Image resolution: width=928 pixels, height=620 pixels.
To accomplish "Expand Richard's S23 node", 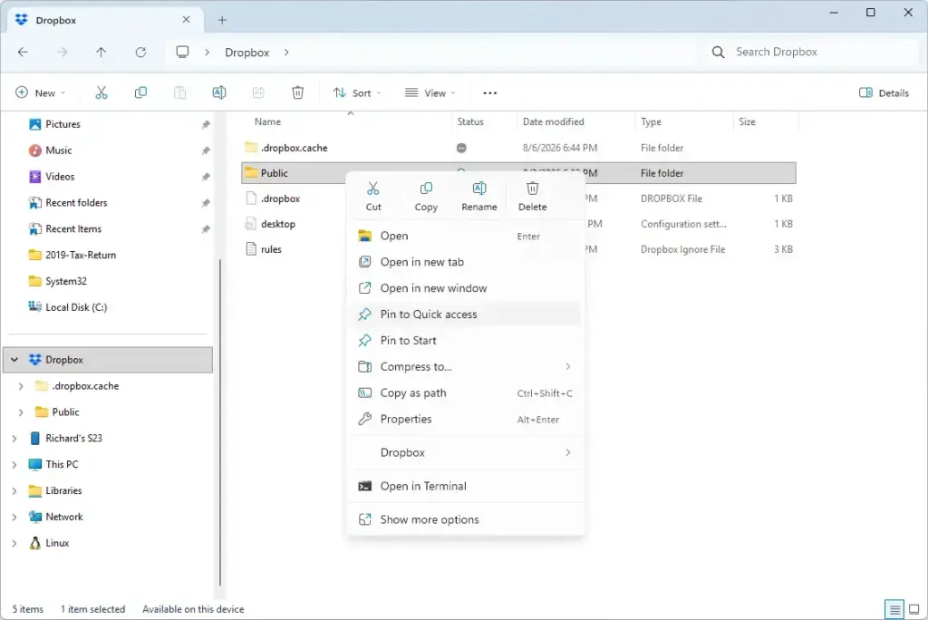I will coord(14,438).
